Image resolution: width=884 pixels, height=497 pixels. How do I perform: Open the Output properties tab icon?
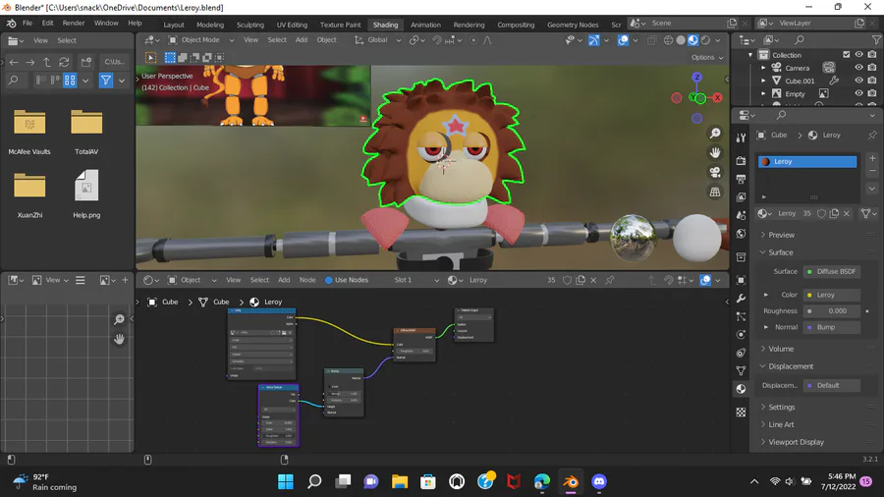click(x=741, y=179)
